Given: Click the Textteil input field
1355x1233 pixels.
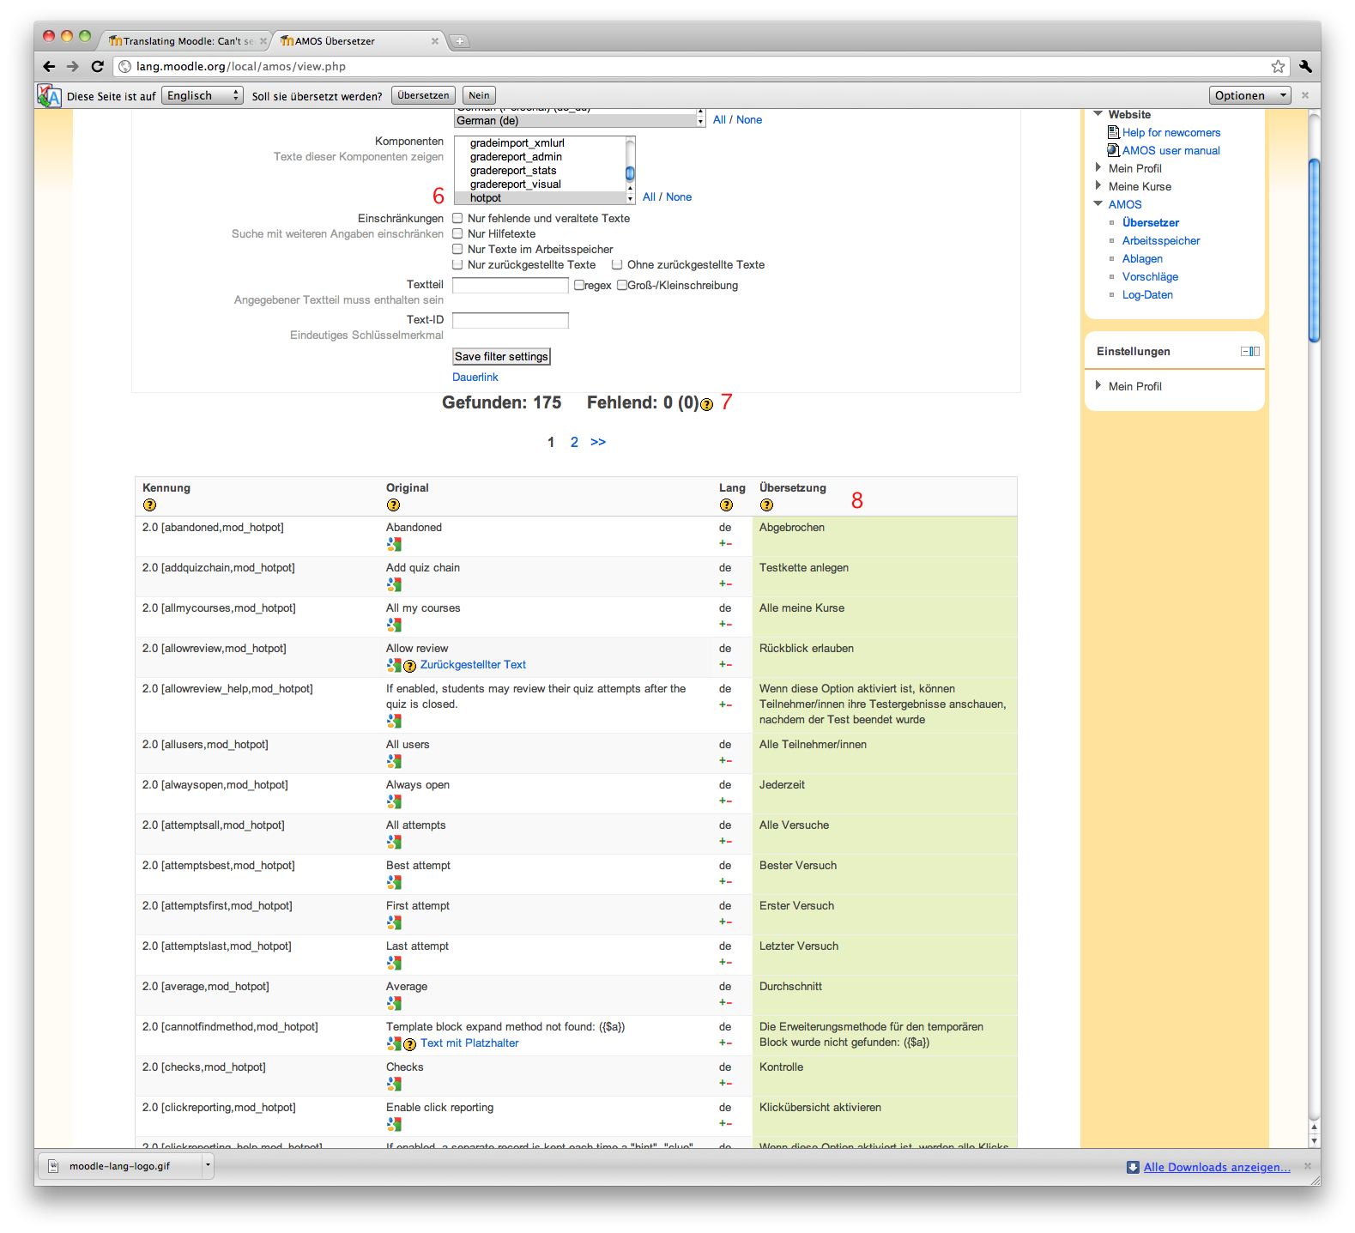Looking at the screenshot, I should 511,285.
